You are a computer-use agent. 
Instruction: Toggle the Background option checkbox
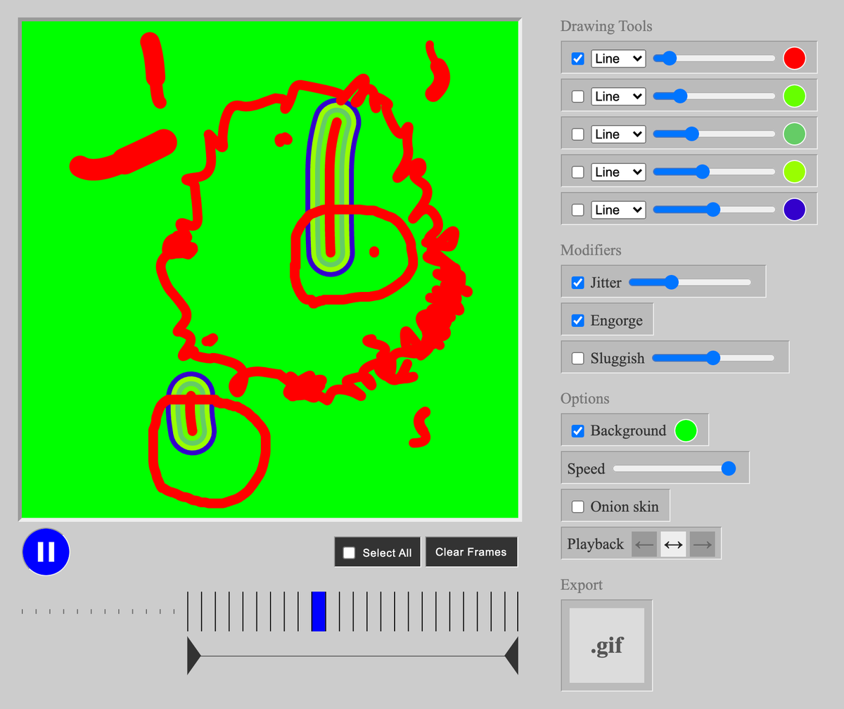(578, 431)
